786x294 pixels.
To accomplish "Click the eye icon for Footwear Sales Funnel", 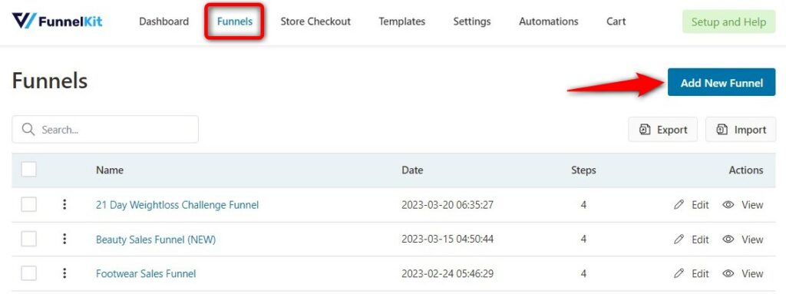I will coord(728,273).
